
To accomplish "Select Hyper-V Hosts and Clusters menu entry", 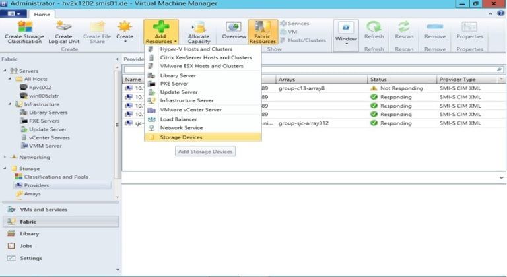I will (203, 49).
